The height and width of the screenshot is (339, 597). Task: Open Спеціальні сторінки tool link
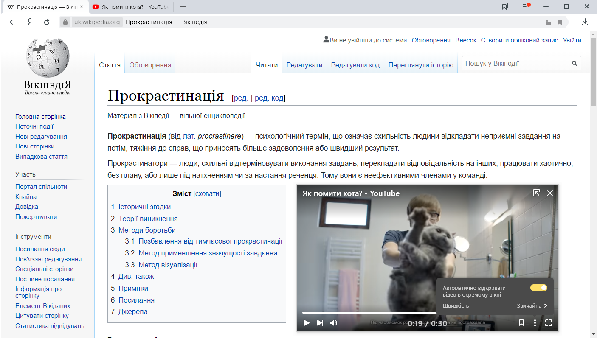click(x=45, y=269)
